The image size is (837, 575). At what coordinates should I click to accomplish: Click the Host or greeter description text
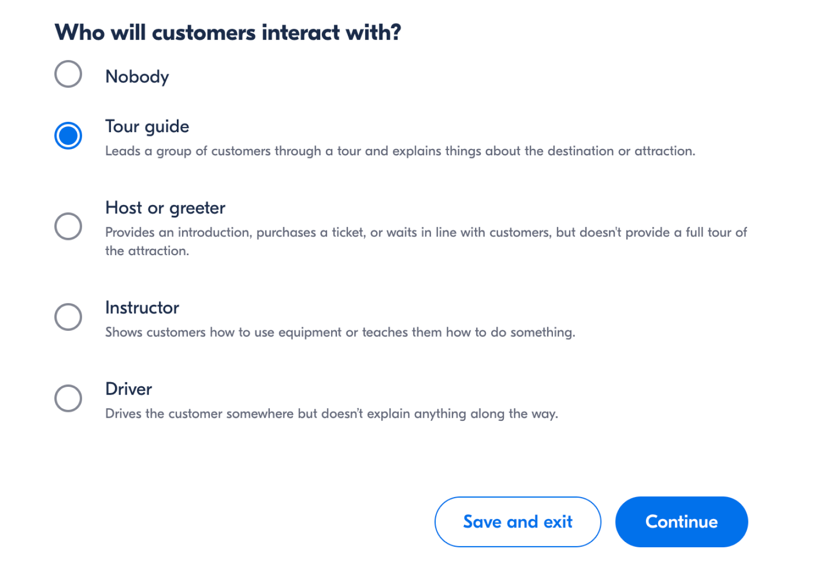point(426,232)
